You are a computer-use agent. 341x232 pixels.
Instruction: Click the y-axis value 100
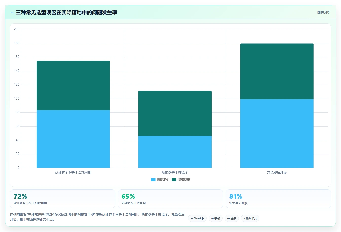click(17, 99)
